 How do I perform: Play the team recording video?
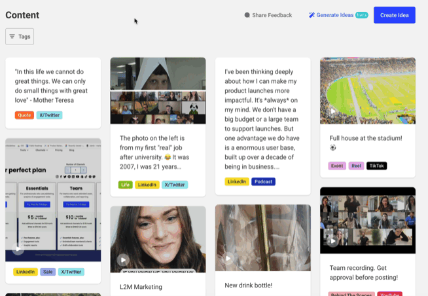point(332,240)
